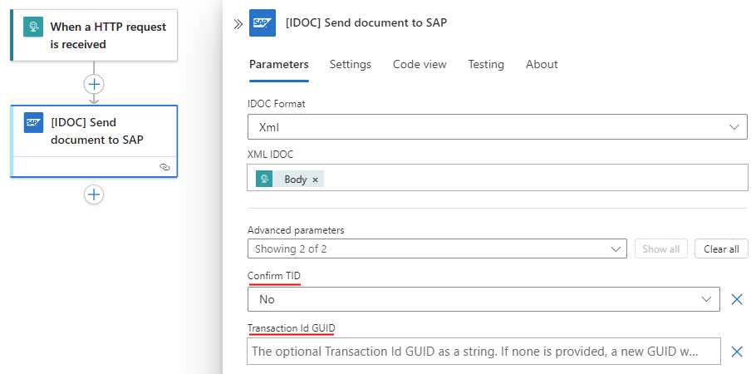Image resolution: width=756 pixels, height=374 pixels.
Task: Click the SAP icon in panel header
Action: coord(263,23)
